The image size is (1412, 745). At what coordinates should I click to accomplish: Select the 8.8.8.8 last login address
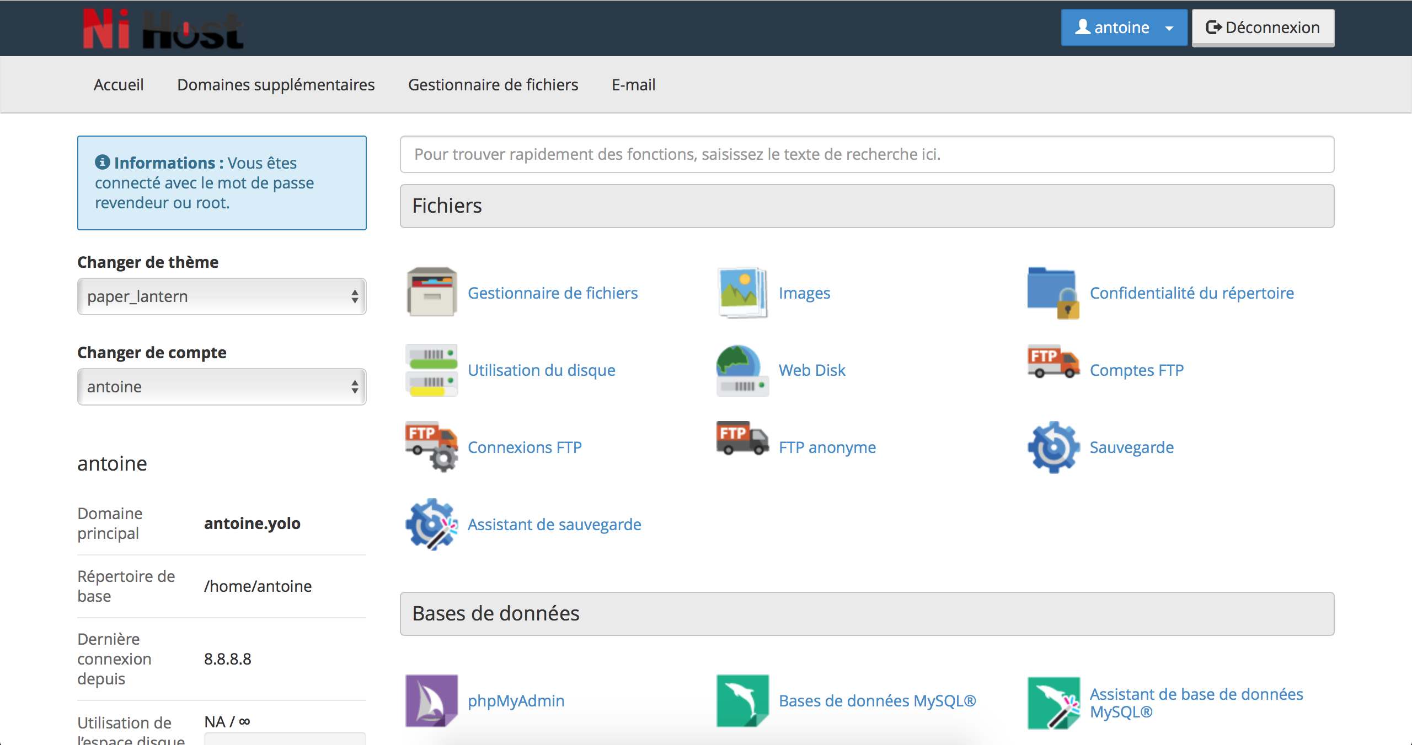click(228, 659)
